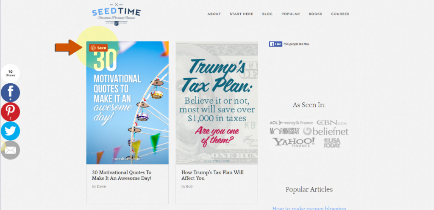Viewport: 434px width, 210px height.
Task: Open the Blog menu item
Action: tap(267, 14)
